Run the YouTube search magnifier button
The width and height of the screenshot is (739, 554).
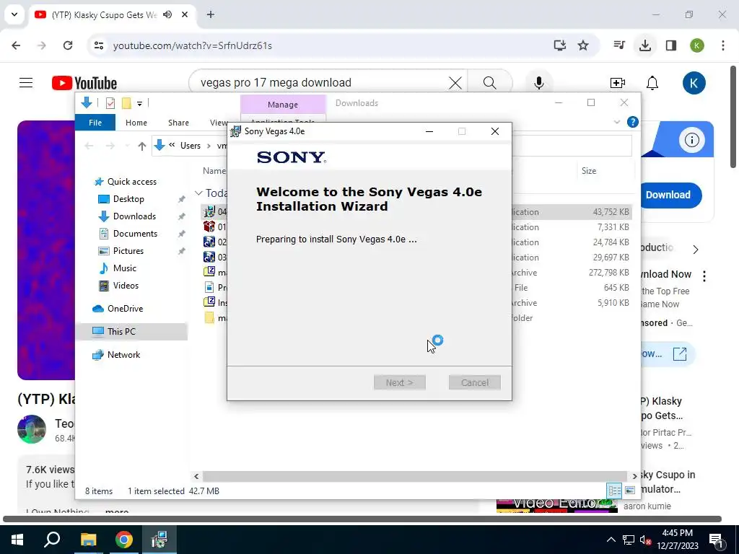click(x=490, y=83)
